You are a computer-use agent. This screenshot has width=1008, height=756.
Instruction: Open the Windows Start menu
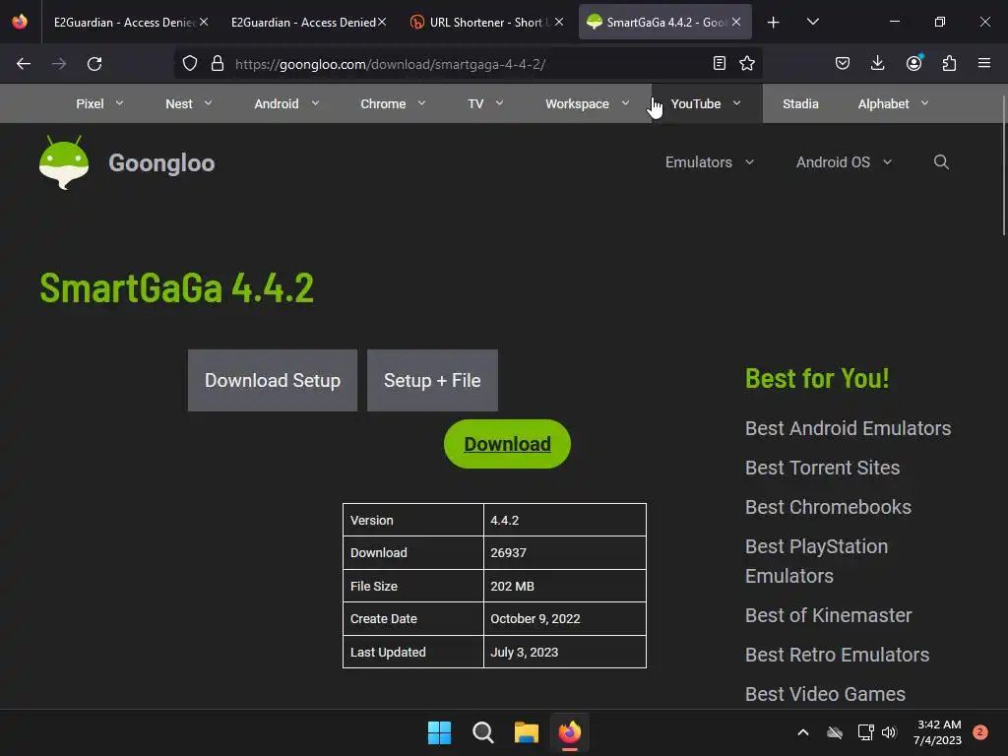[440, 732]
